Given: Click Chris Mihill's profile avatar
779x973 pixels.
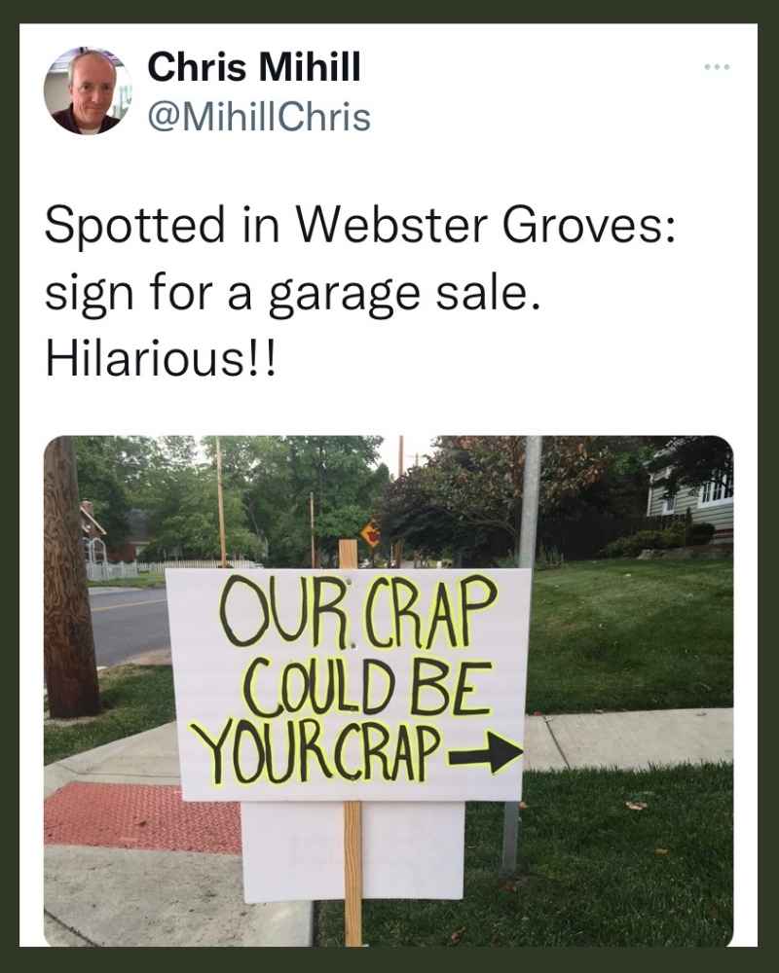Looking at the screenshot, I should coord(88,90).
